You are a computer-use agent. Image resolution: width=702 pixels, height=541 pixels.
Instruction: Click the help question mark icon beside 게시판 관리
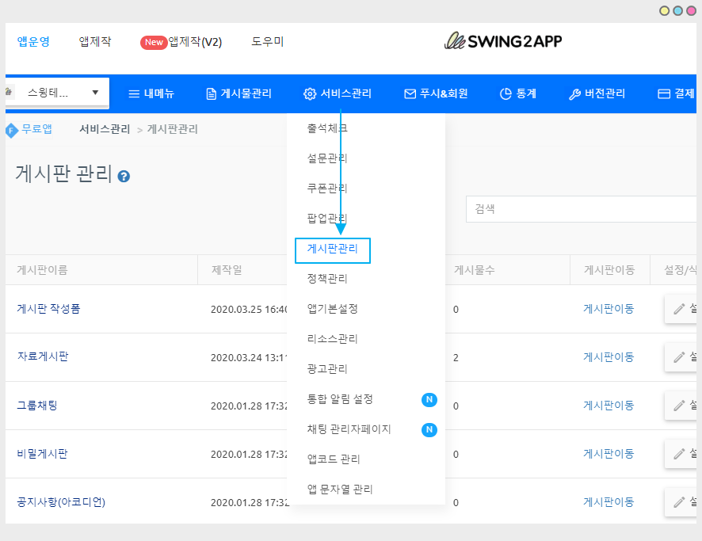124,177
